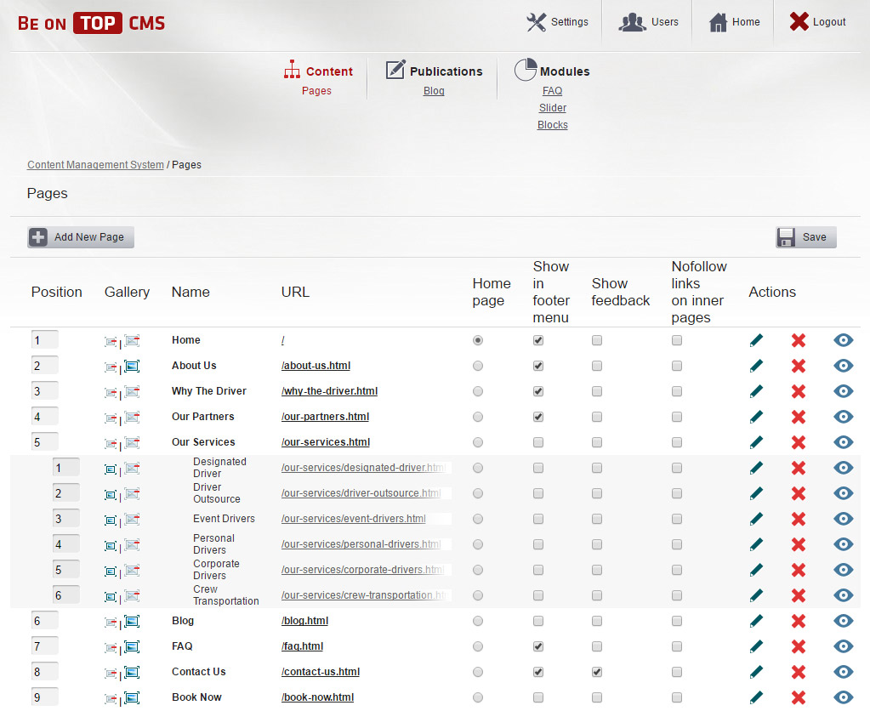Edit the Personal Drivers subpage

(756, 544)
